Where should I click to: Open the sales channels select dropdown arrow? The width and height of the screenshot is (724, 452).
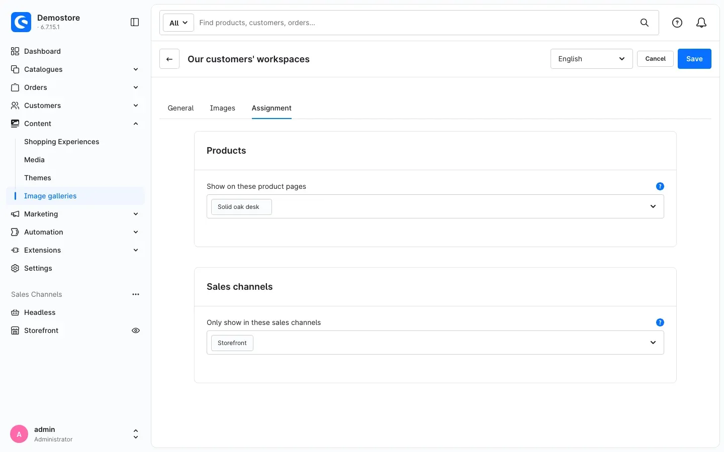click(653, 343)
